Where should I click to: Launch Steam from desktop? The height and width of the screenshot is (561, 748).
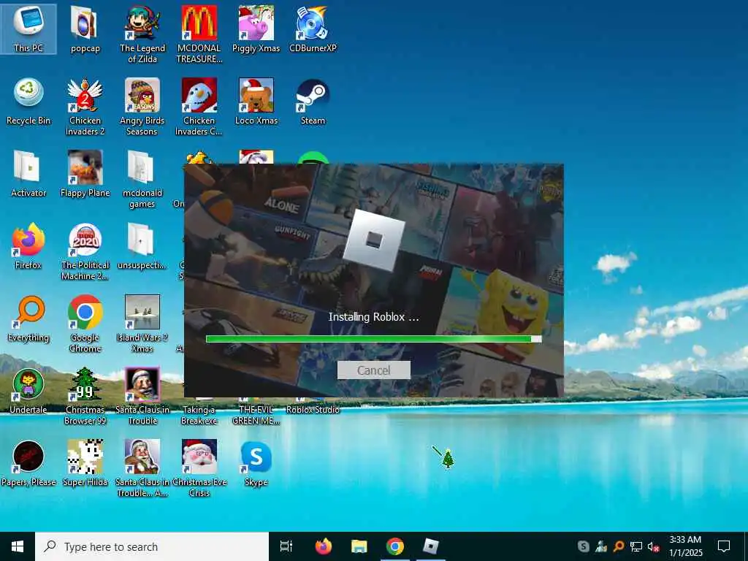313,102
